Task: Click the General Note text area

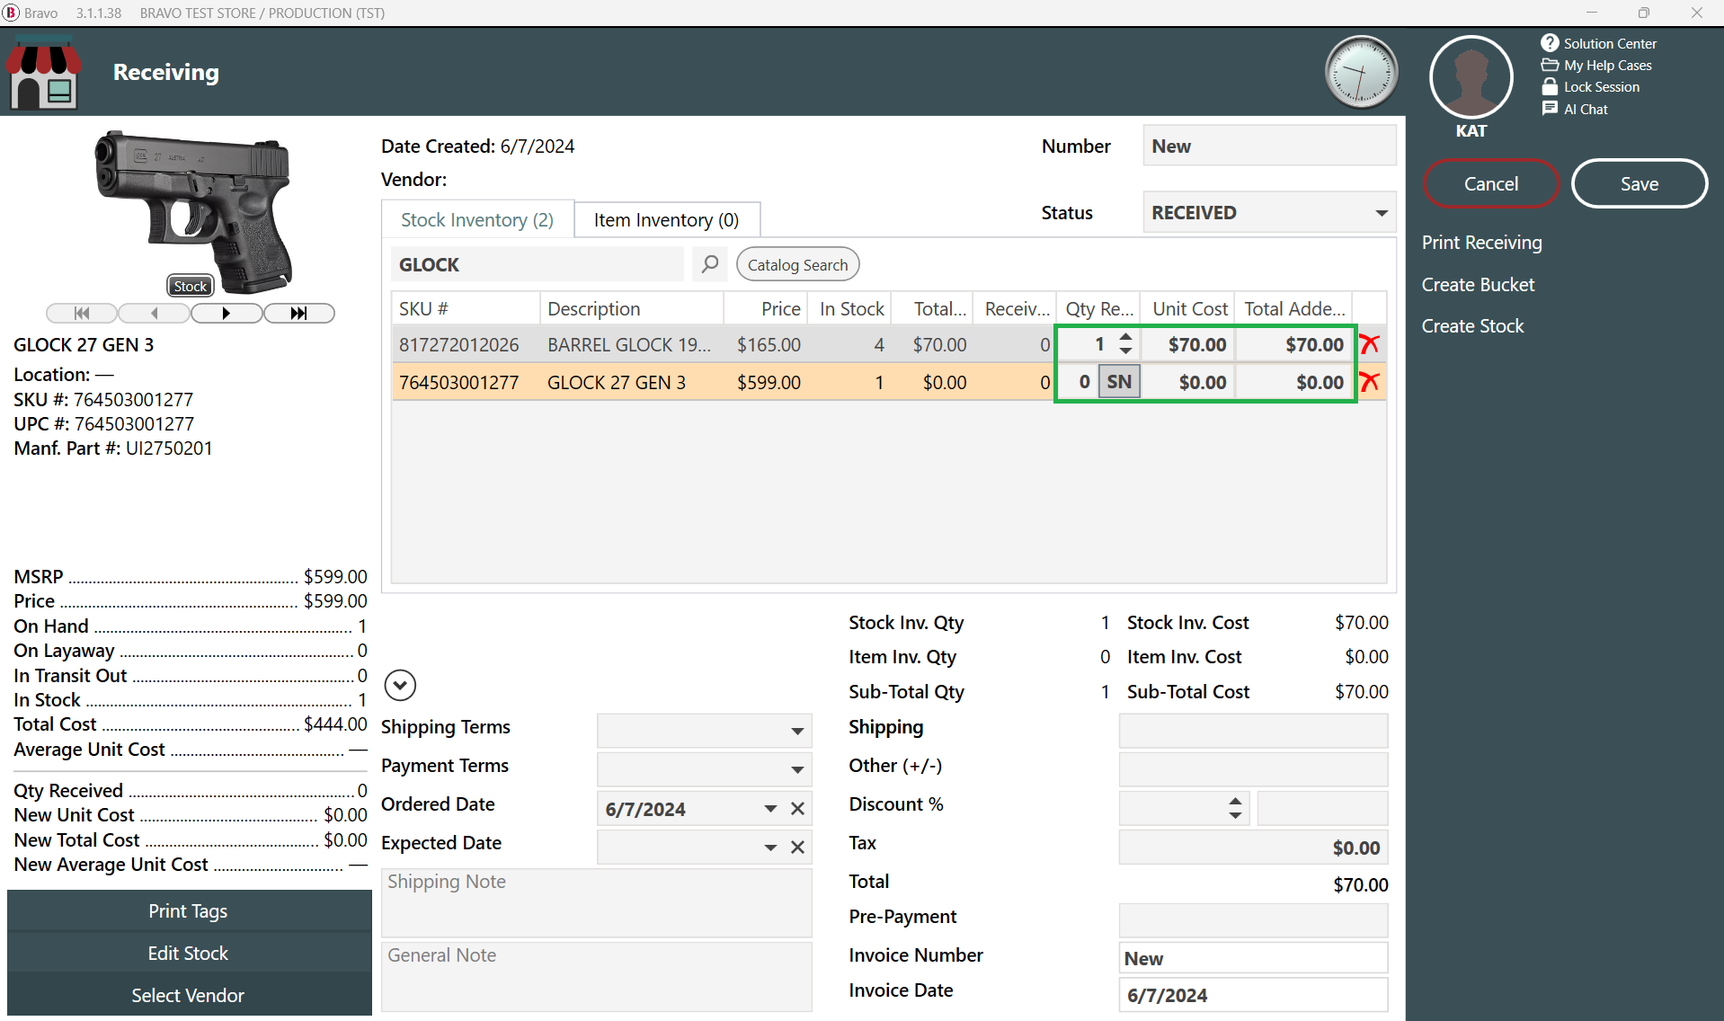Action: [x=597, y=977]
